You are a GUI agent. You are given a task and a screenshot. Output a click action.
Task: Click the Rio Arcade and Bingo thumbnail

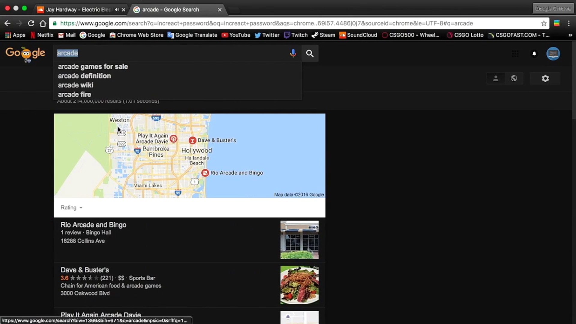[299, 240]
